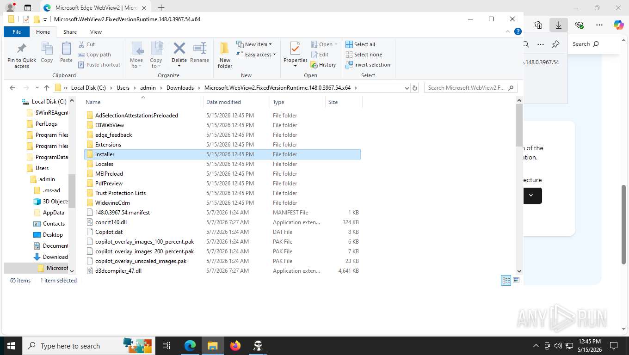Switch to the Home ribbon tab

click(x=43, y=32)
